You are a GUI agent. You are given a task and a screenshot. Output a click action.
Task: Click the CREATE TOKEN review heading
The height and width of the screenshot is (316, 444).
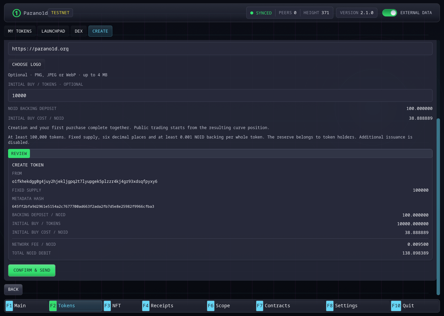click(x=28, y=165)
